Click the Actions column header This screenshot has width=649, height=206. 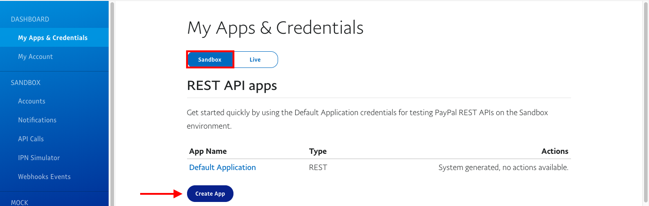(554, 151)
